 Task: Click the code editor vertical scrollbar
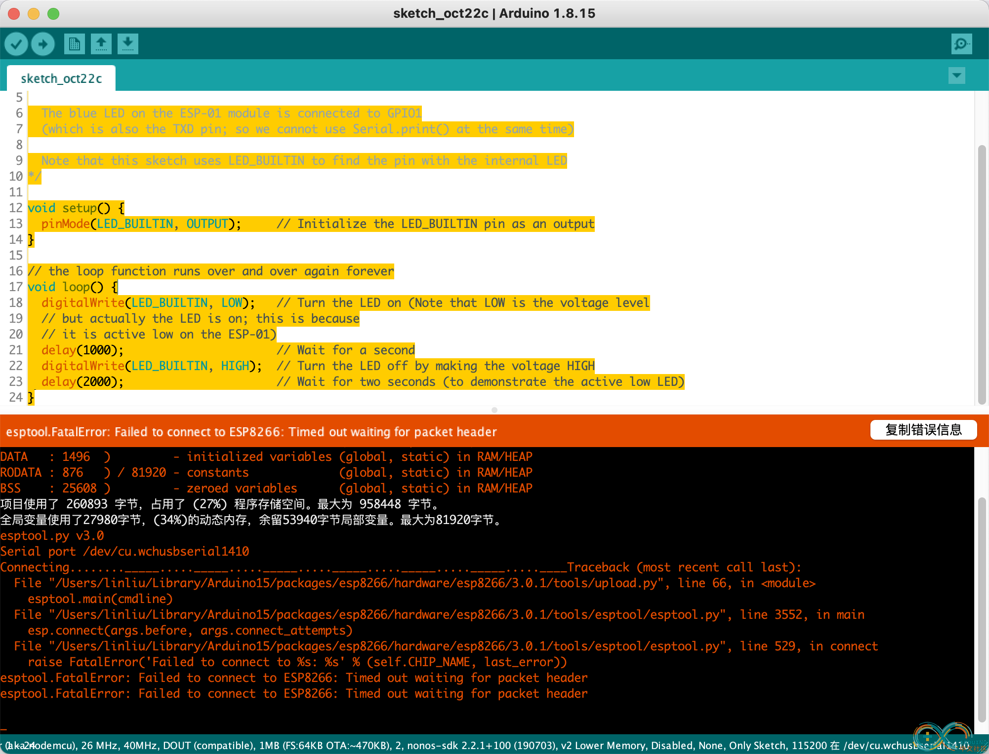982,274
